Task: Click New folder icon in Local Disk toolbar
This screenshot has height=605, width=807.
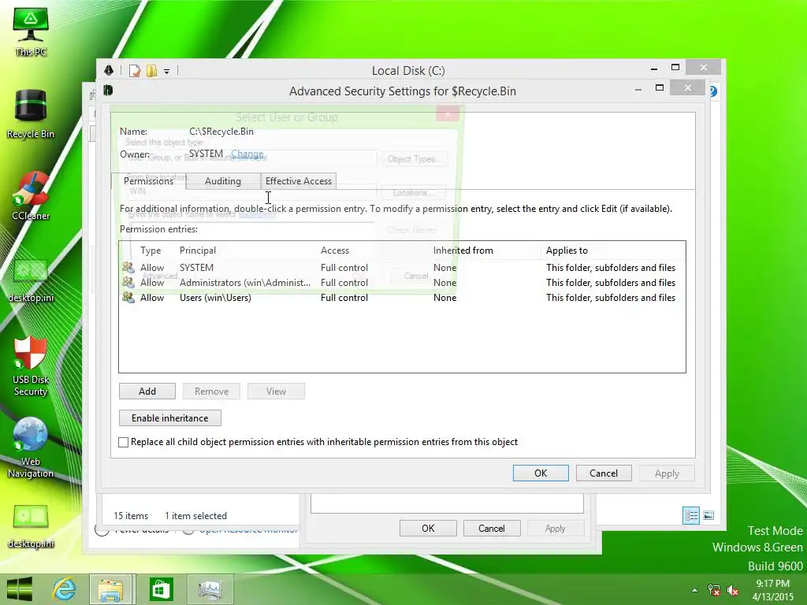Action: (151, 70)
